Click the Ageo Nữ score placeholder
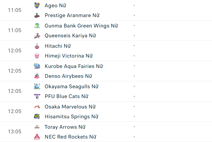This screenshot has width=212, height=142. [134, 5]
